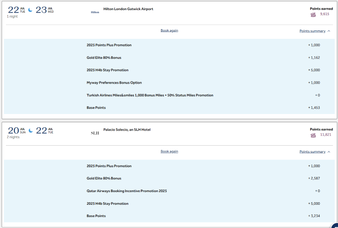Viewport: 338px width, 228px height.
Task: Click the 22 Jul Tue check-in date
Action: (16, 10)
